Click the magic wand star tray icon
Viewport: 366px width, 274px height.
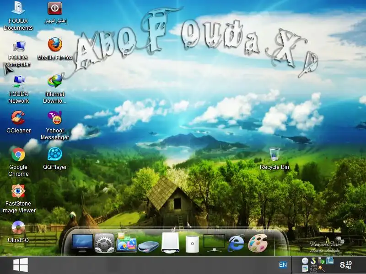322,269
